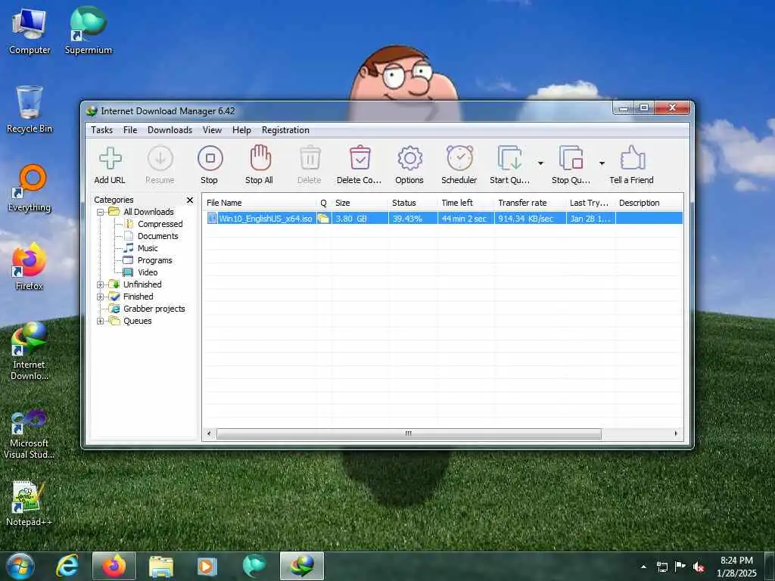Open Options gear icon
The height and width of the screenshot is (581, 775).
point(409,159)
